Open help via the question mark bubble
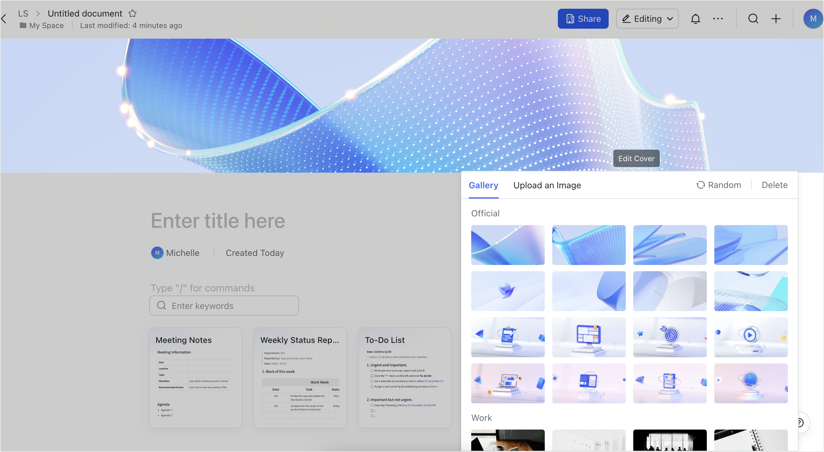The width and height of the screenshot is (824, 452). point(800,423)
